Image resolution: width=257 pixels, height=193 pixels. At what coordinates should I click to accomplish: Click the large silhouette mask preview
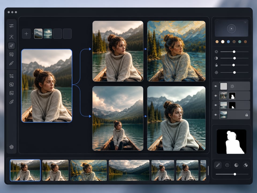[231, 142]
